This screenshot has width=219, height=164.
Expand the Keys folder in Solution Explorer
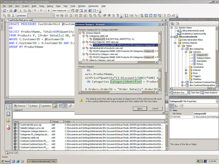tap(186, 73)
